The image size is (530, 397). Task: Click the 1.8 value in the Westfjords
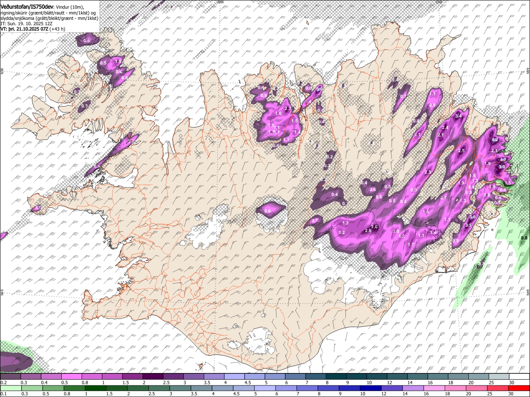tap(118, 62)
